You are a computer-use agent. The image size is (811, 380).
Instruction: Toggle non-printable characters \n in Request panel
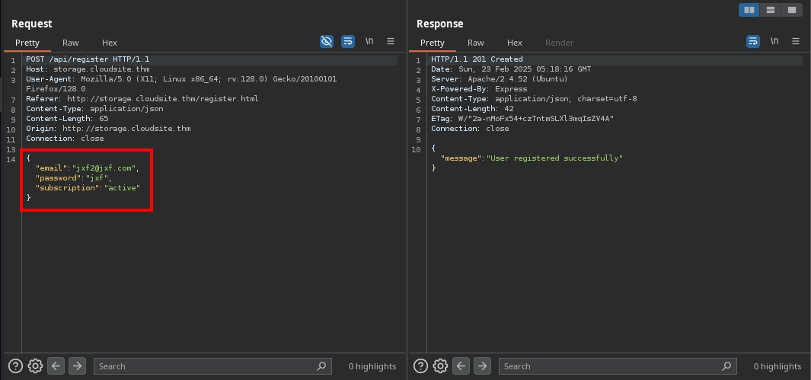tap(369, 42)
